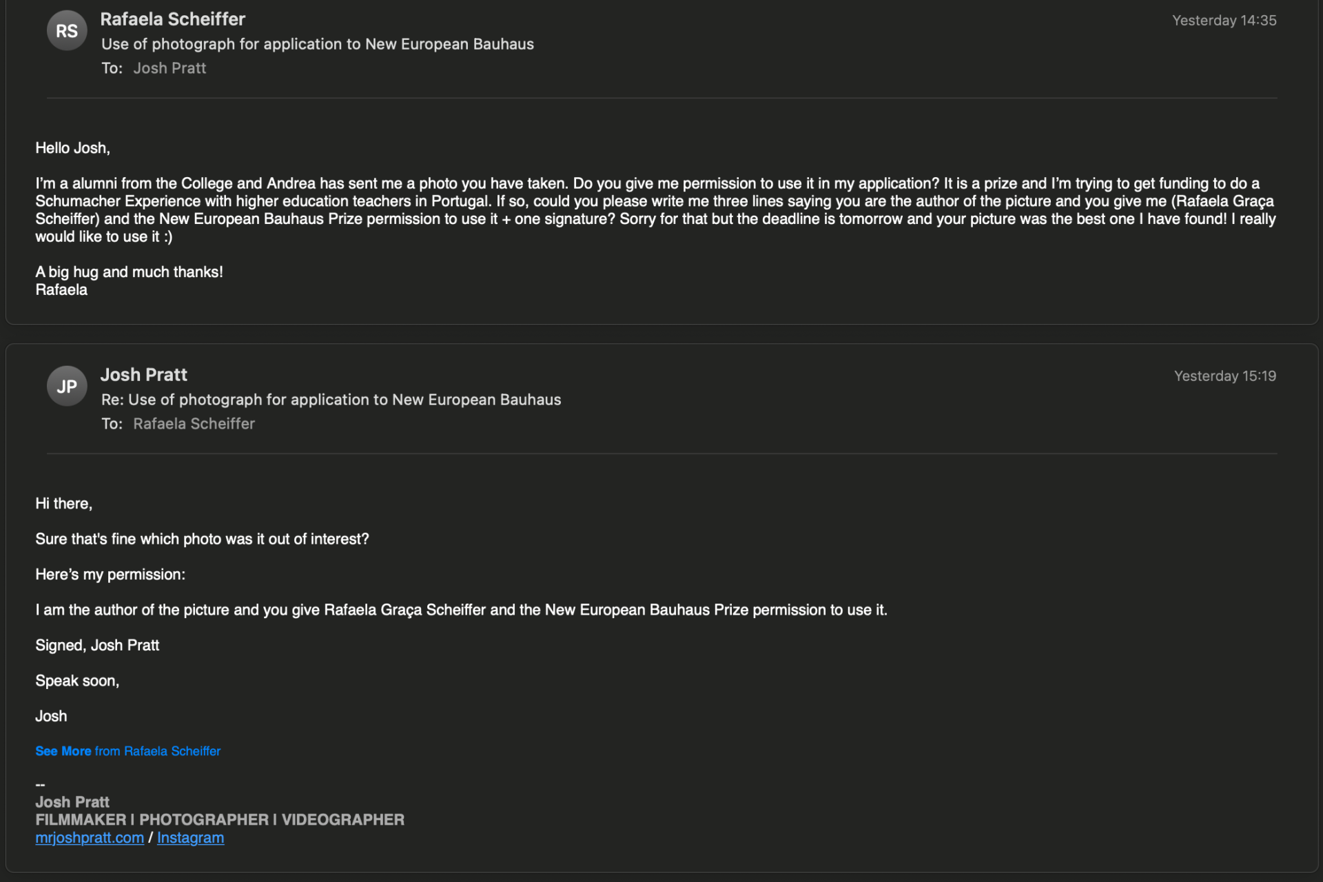
Task: Select recipient Rafaela Scheiffer in reply's To field
Action: click(194, 424)
